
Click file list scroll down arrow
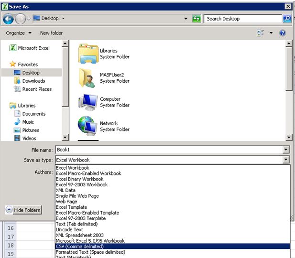click(x=289, y=137)
